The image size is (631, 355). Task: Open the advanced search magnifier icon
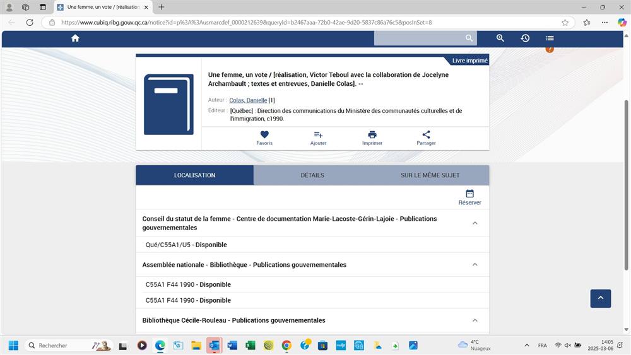[500, 38]
